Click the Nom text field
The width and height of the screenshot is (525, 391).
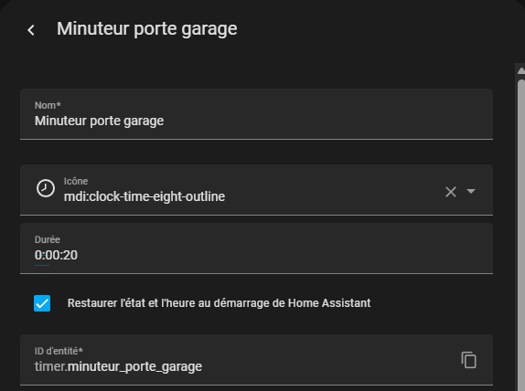(x=256, y=114)
